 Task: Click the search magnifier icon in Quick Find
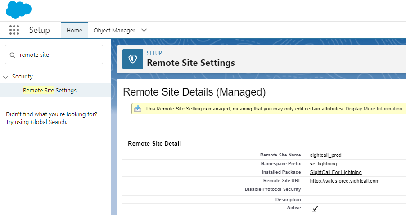[13, 55]
